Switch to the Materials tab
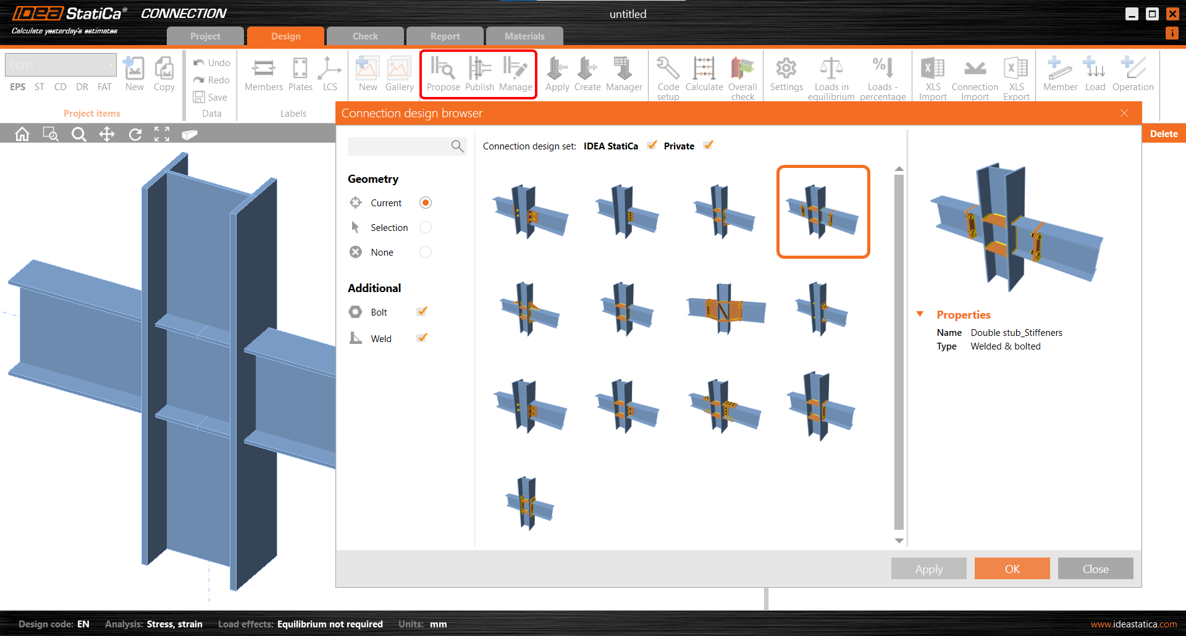 click(524, 36)
